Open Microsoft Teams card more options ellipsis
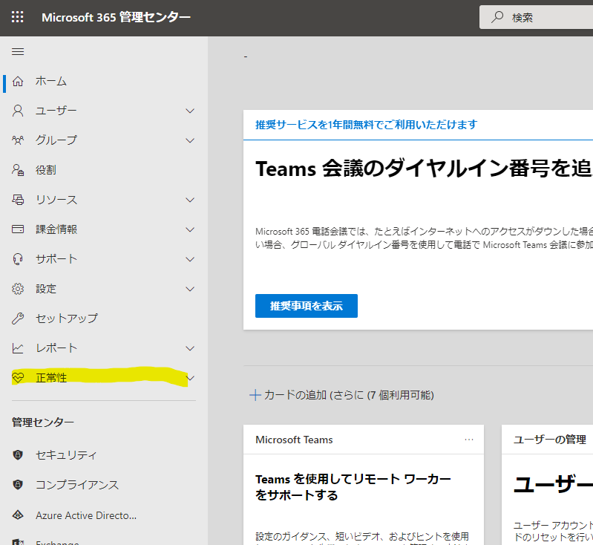The image size is (593, 545). point(469,440)
